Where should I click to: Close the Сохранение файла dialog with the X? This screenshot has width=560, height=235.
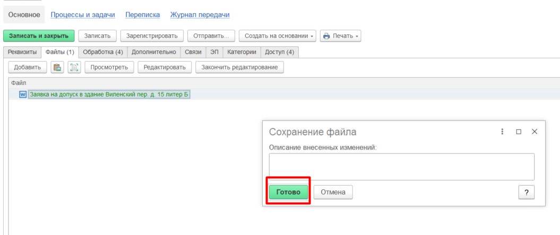click(x=535, y=132)
